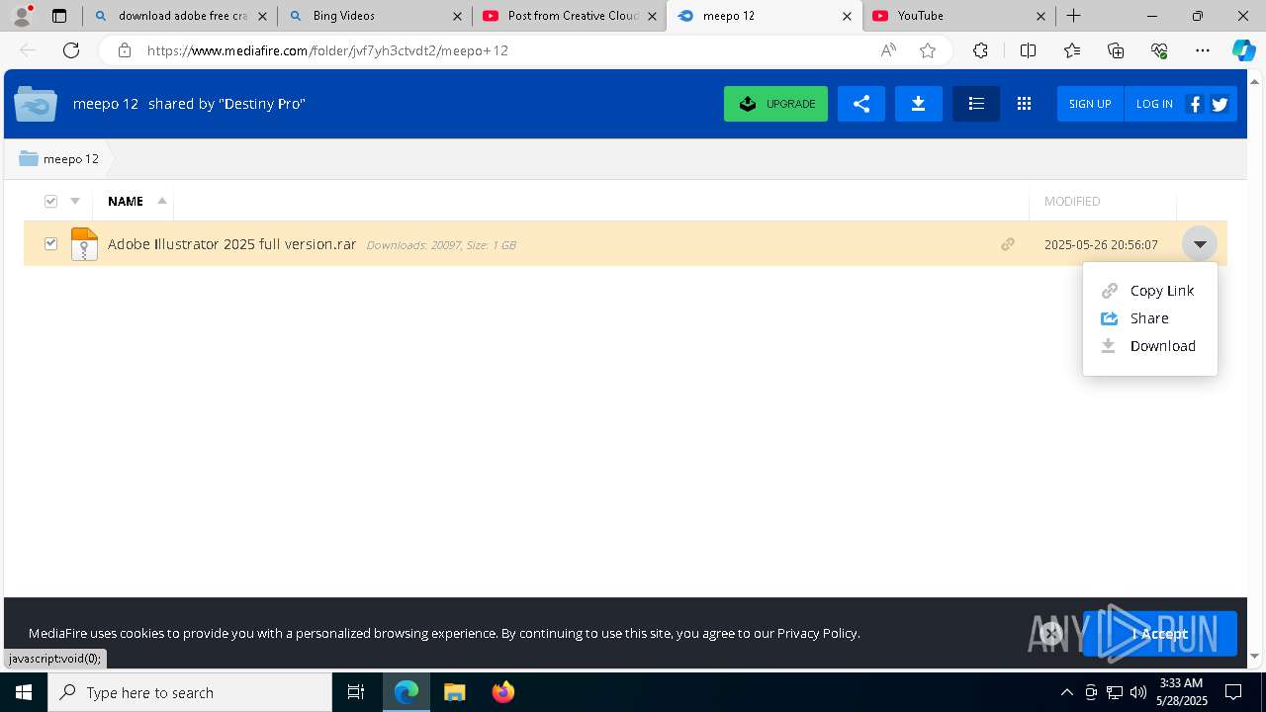This screenshot has width=1266, height=712.
Task: Open Browser essentials heart icon
Action: [1159, 50]
